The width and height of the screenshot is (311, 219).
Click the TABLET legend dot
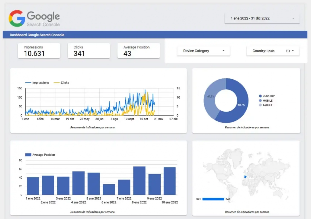[260, 105]
